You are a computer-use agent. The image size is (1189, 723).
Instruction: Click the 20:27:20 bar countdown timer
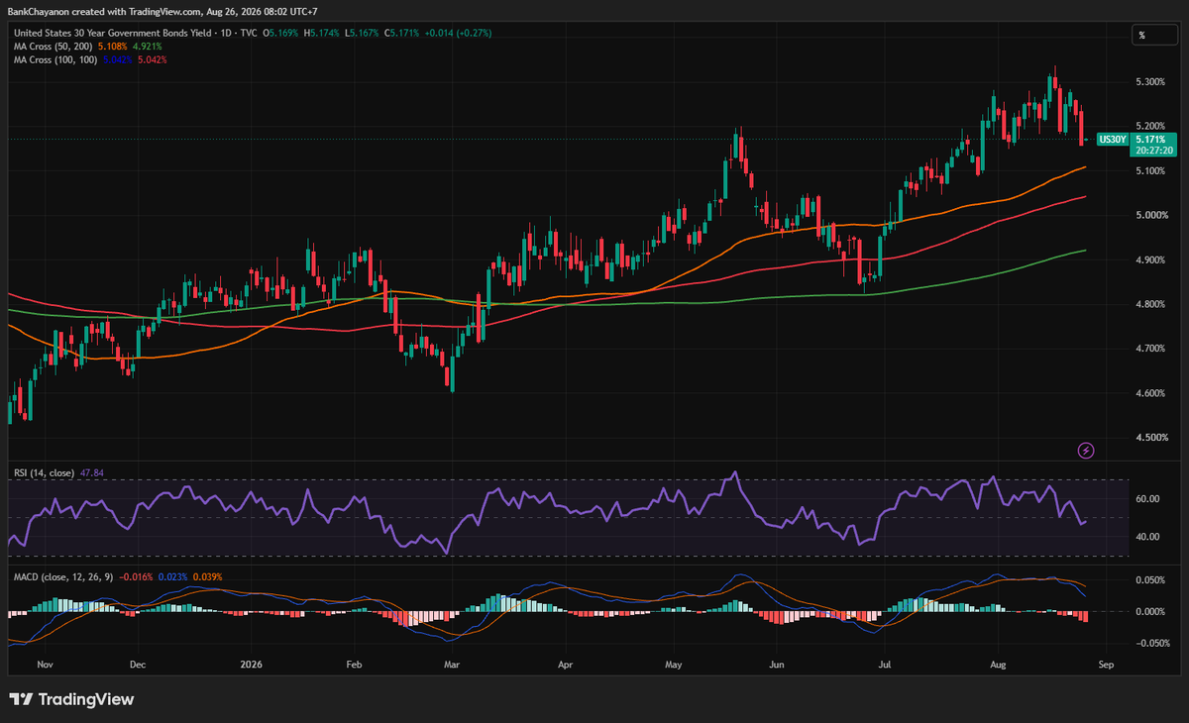point(1153,151)
